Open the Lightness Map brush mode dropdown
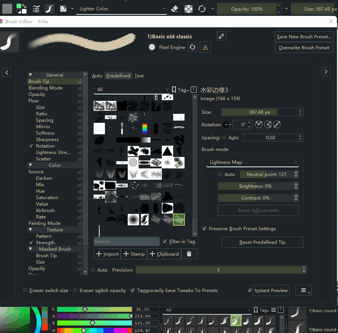Viewport: 338px width, 333px height. (252, 162)
